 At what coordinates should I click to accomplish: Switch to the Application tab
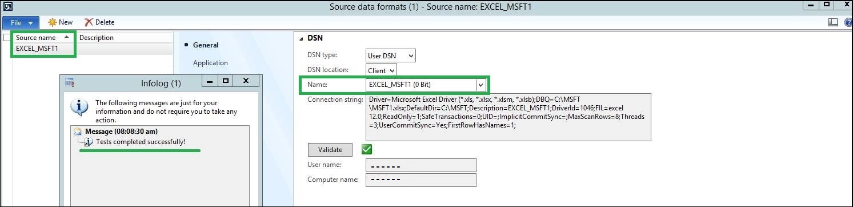point(210,63)
